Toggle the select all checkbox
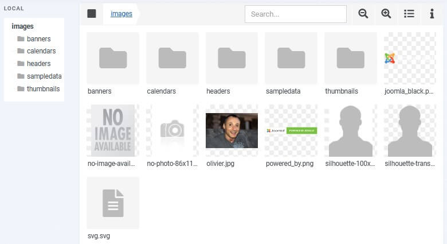The width and height of the screenshot is (447, 244). coord(92,14)
